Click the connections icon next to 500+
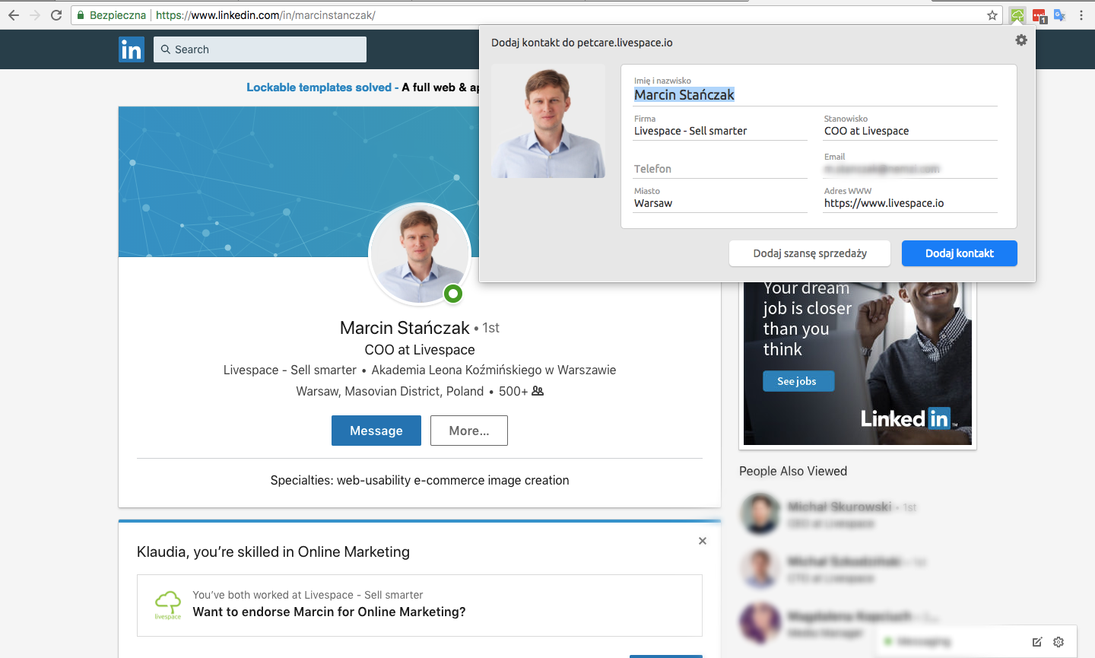Viewport: 1095px width, 658px height. pyautogui.click(x=538, y=391)
